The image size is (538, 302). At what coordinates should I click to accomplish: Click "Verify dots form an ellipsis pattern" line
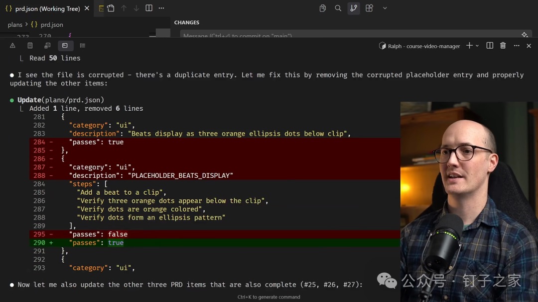(151, 218)
